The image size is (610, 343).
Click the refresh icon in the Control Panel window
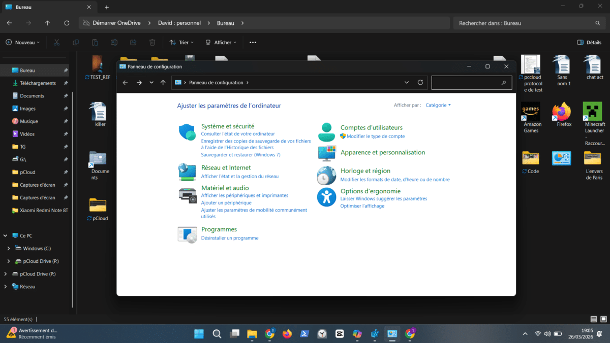click(420, 82)
